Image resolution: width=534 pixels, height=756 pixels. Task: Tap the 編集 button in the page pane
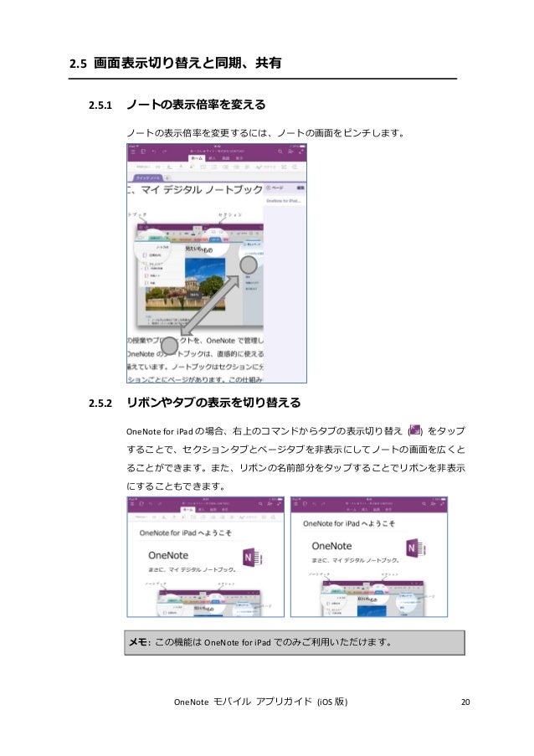click(x=300, y=188)
